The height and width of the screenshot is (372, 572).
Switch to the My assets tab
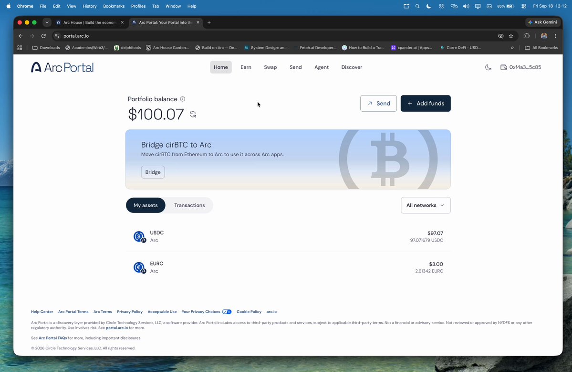(x=146, y=205)
